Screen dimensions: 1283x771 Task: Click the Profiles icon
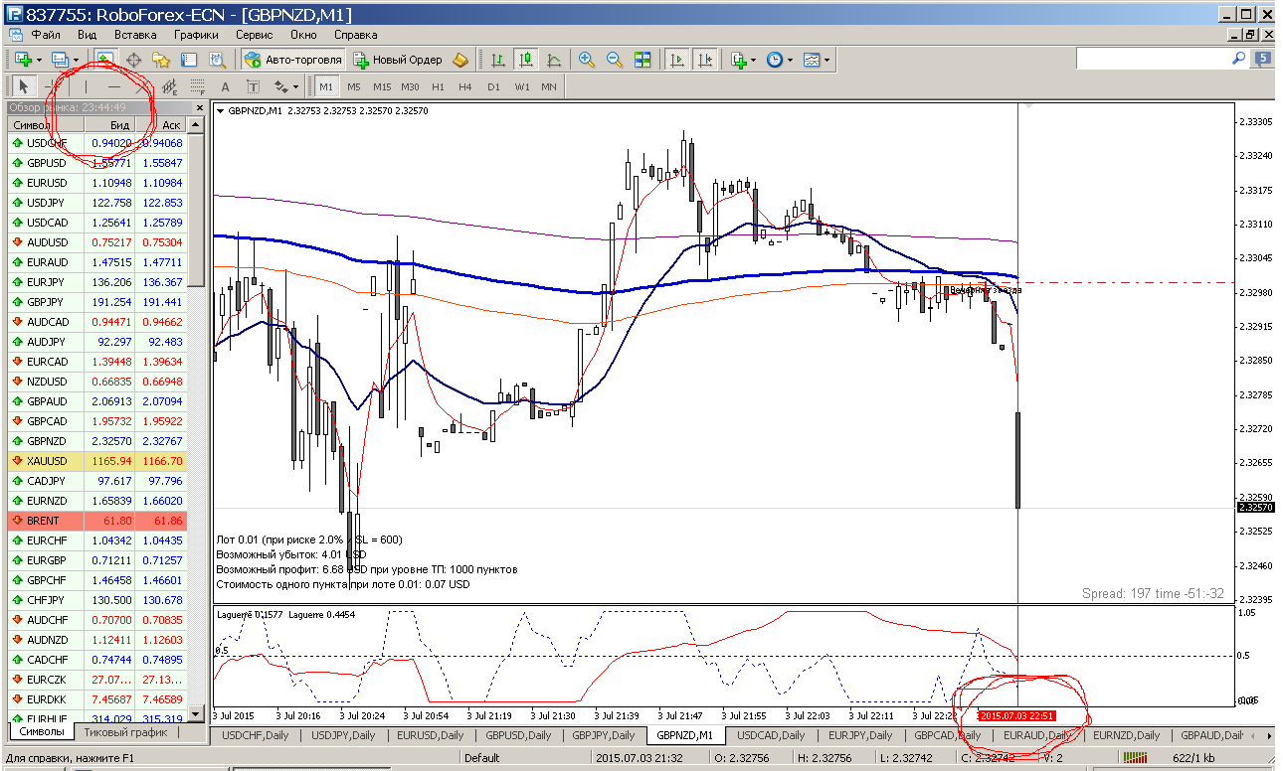[x=59, y=60]
